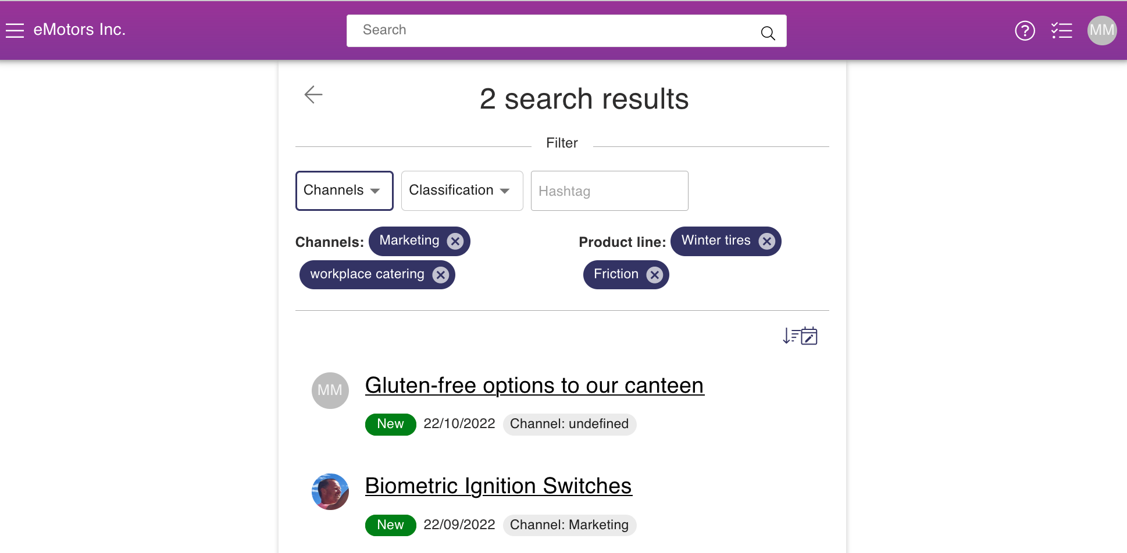Open the hamburger navigation menu
The image size is (1127, 553).
[x=15, y=30]
